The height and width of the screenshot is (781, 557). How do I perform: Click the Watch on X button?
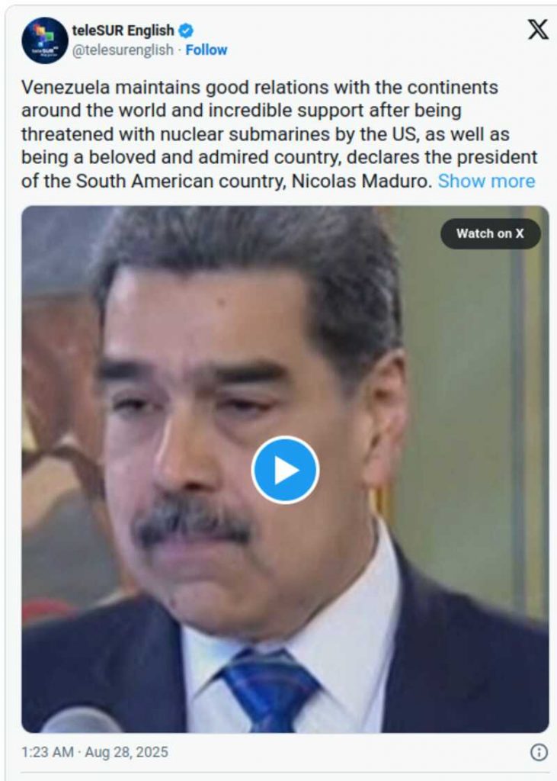490,233
